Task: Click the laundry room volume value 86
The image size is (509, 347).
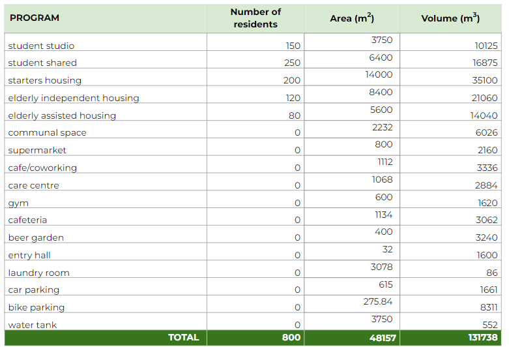Action: tap(491, 273)
